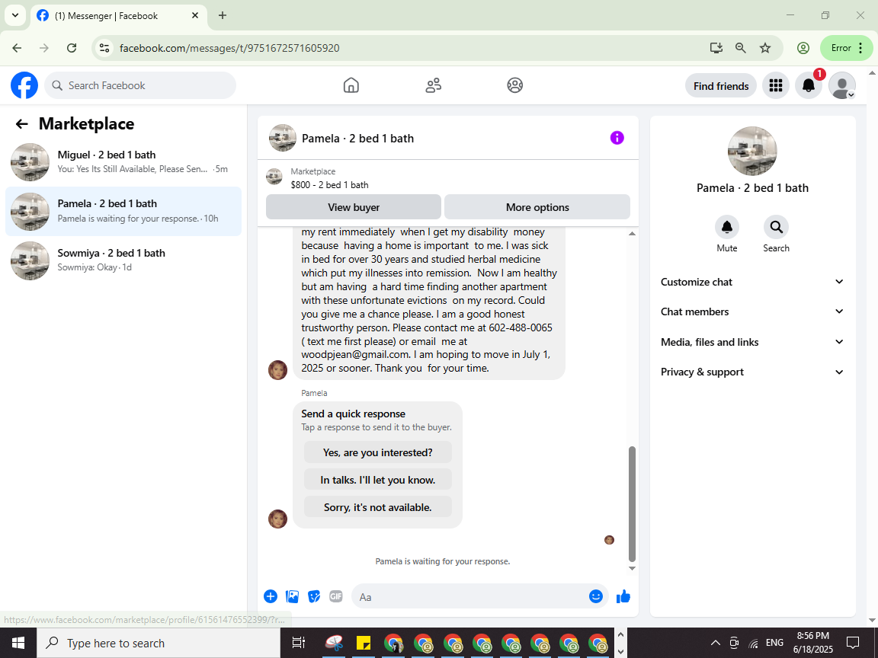Screen dimensions: 878x658
Task: Click browser back arrow
Action: tap(17, 48)
